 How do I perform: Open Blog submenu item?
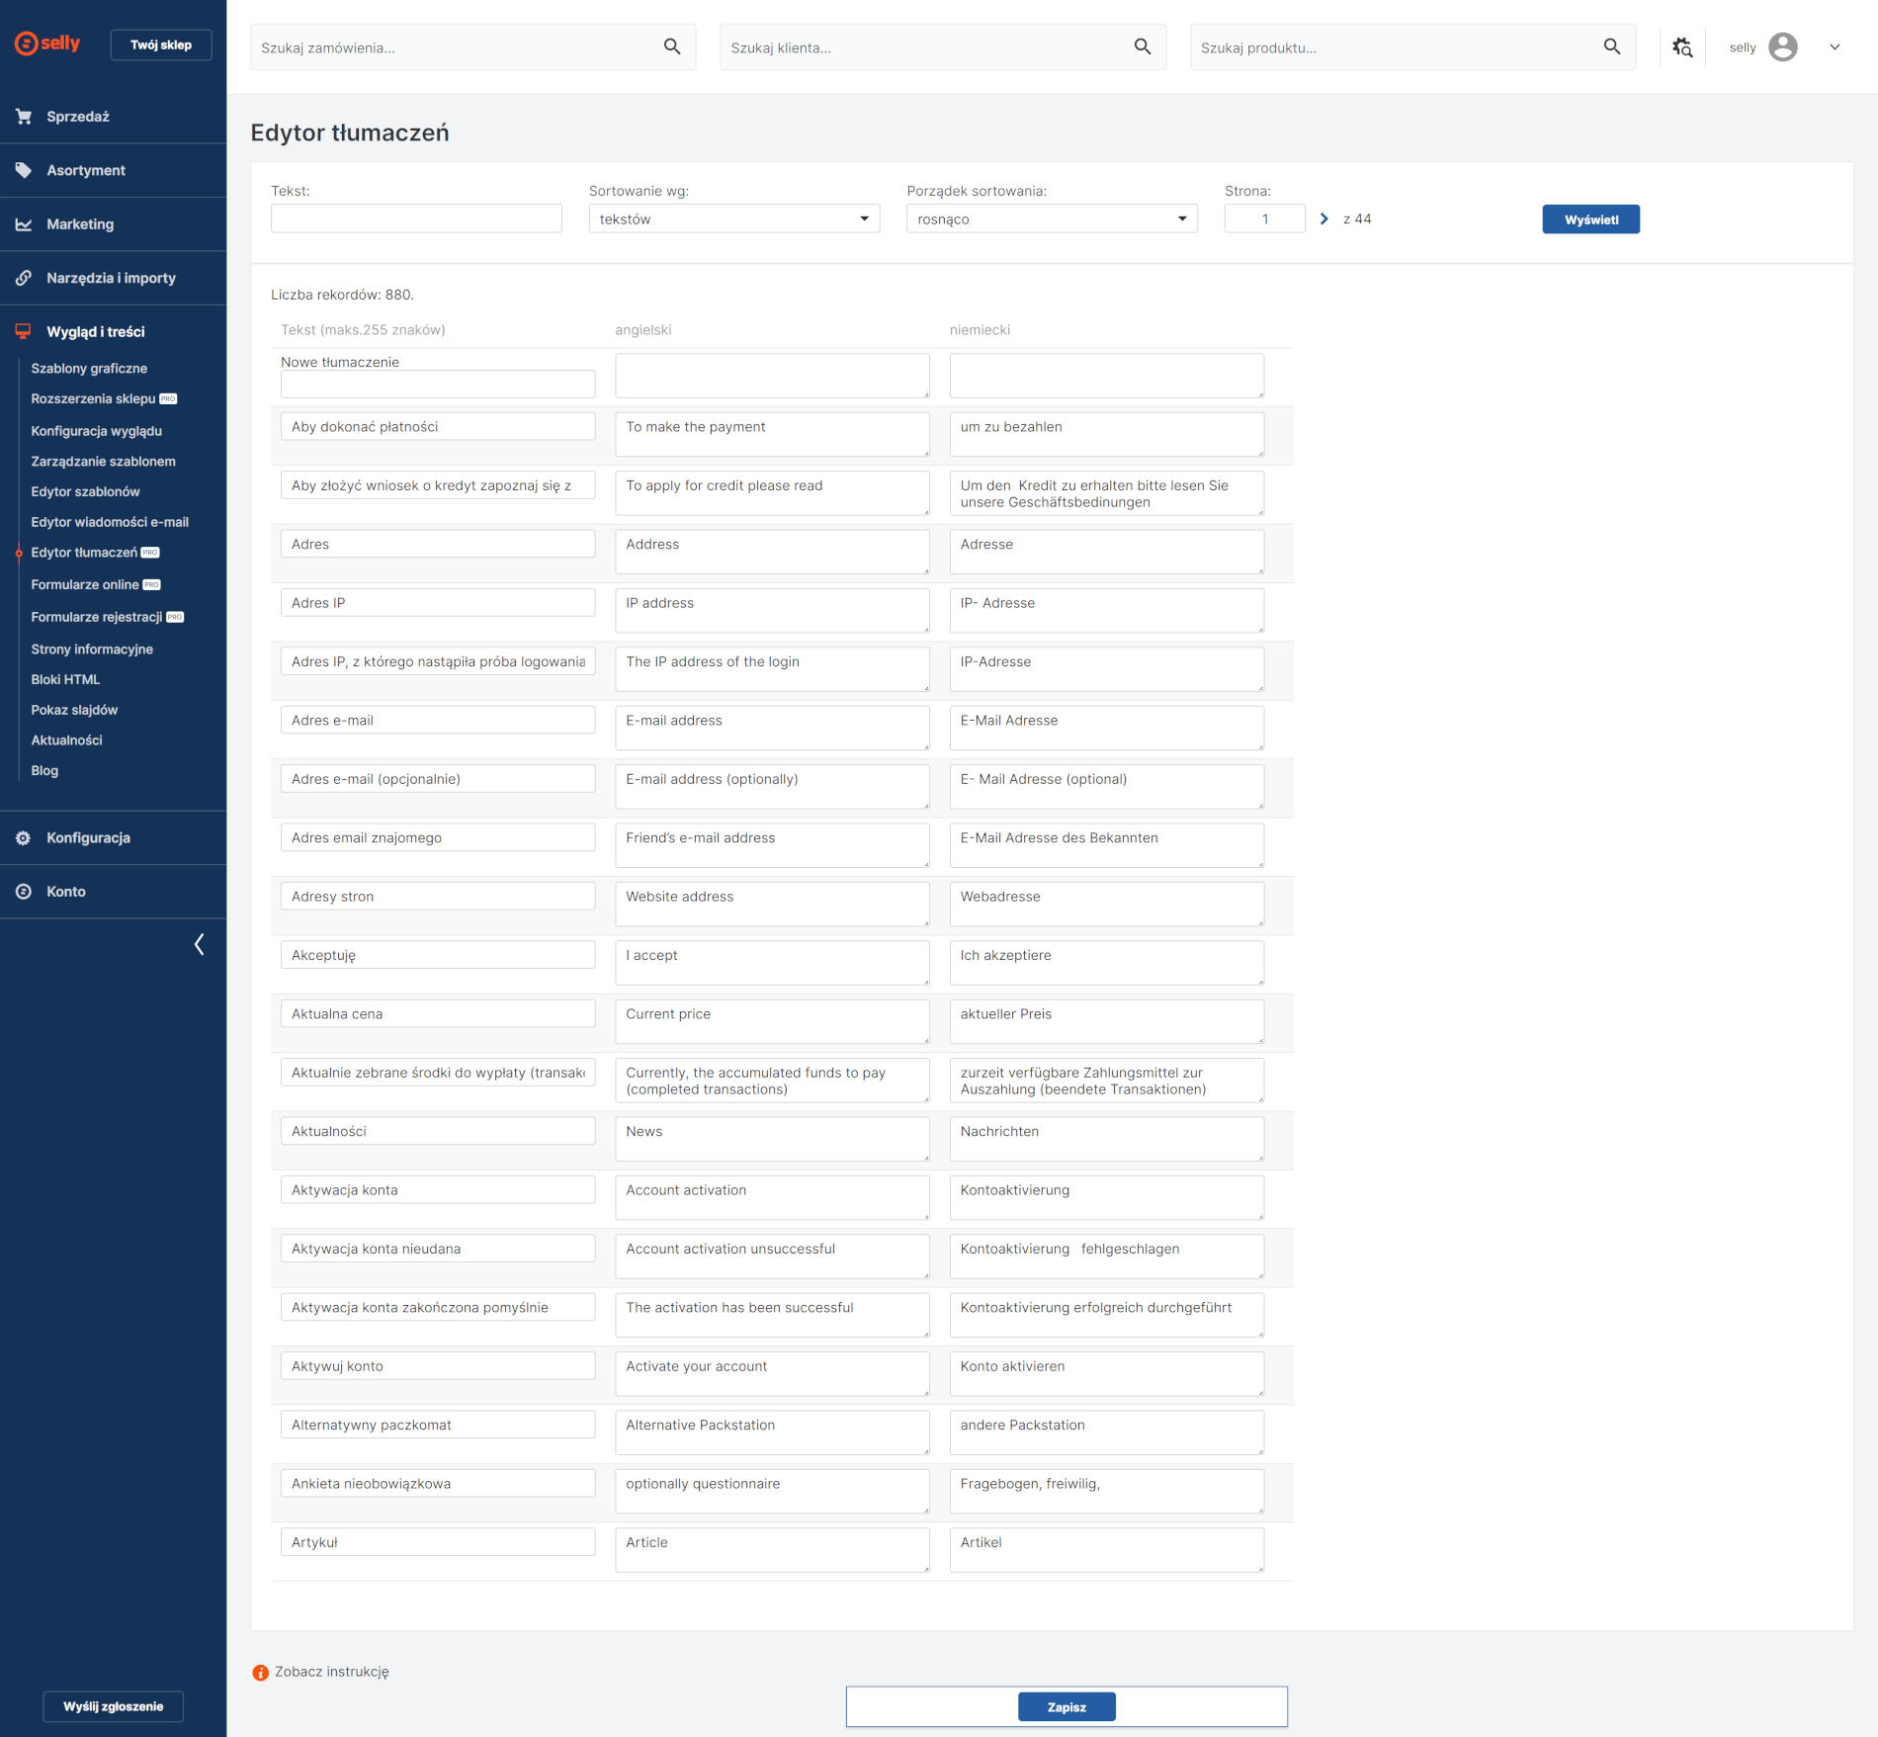[x=44, y=770]
